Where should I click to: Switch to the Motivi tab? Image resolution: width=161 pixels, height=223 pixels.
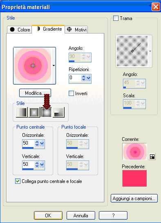76,29
